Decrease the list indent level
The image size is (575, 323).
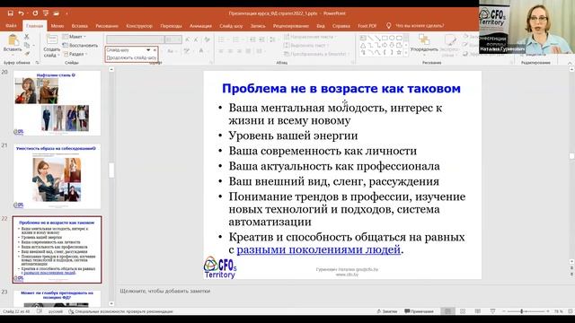click(x=252, y=39)
